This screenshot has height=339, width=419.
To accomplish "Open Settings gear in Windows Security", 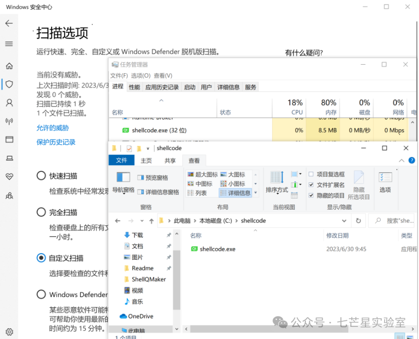I will [x=10, y=332].
